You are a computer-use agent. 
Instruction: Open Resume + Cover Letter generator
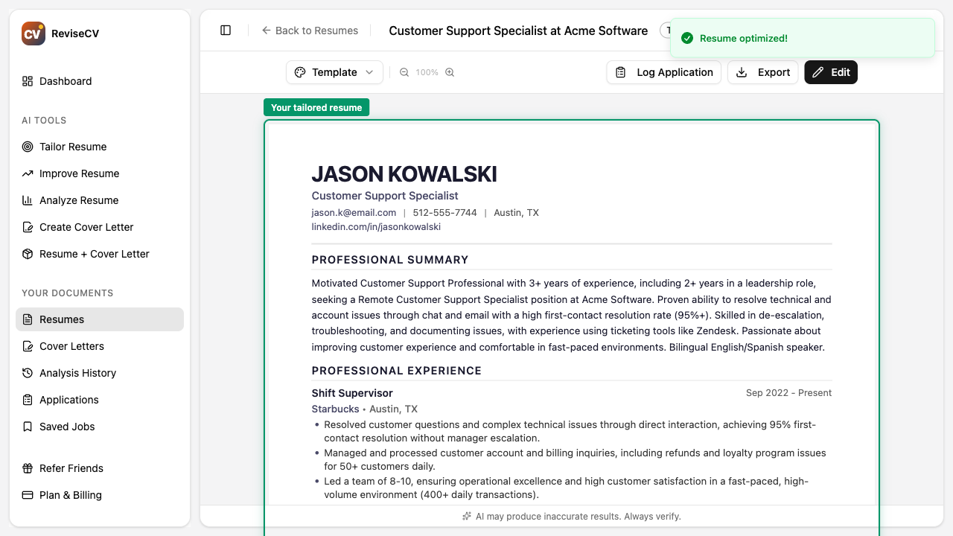point(94,254)
